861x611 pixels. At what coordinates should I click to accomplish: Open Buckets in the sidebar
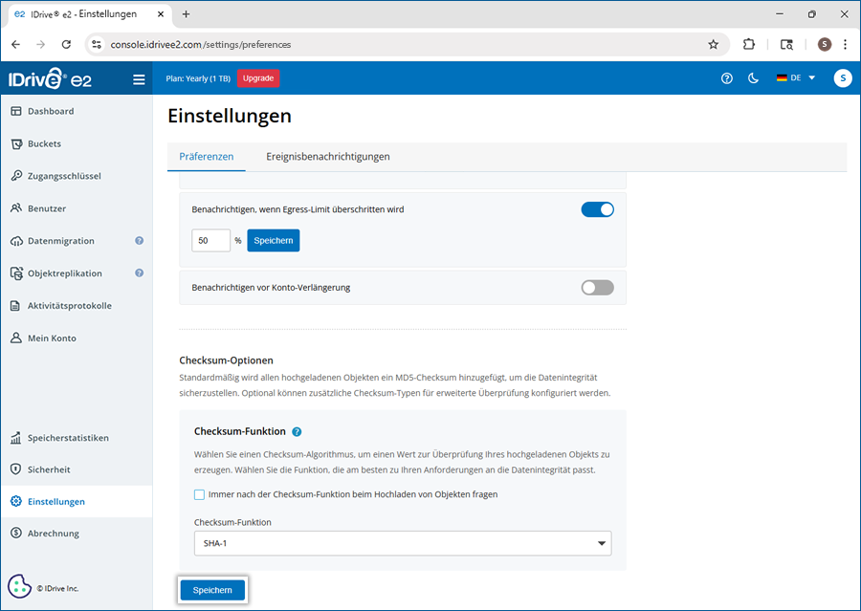point(44,143)
